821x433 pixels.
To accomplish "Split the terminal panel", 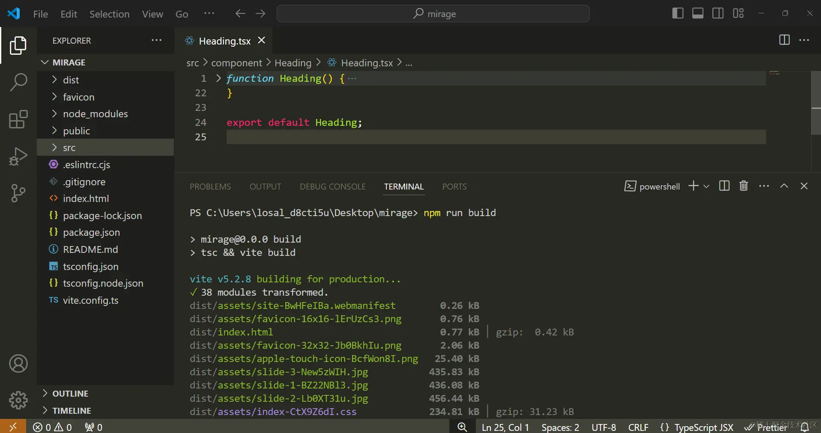I will pyautogui.click(x=724, y=186).
